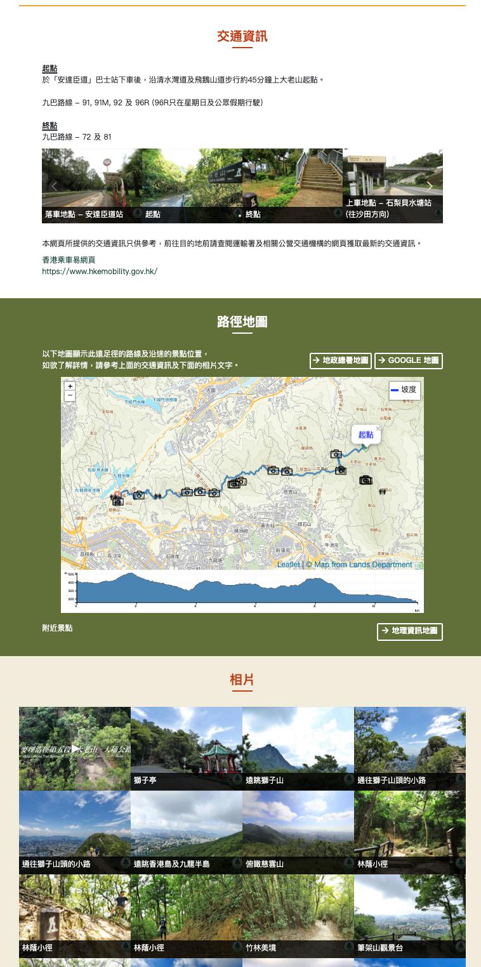Open the 地政總署地圖 map button
Image resolution: width=481 pixels, height=967 pixels.
click(340, 360)
